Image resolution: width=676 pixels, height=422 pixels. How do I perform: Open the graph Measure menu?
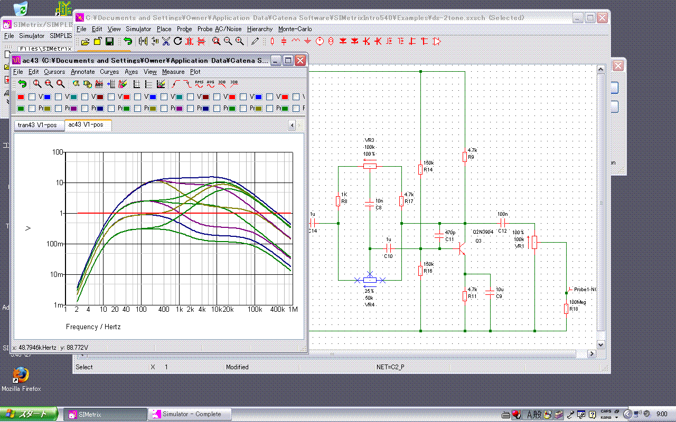click(x=173, y=72)
